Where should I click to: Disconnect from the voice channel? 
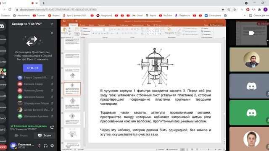(52, 128)
